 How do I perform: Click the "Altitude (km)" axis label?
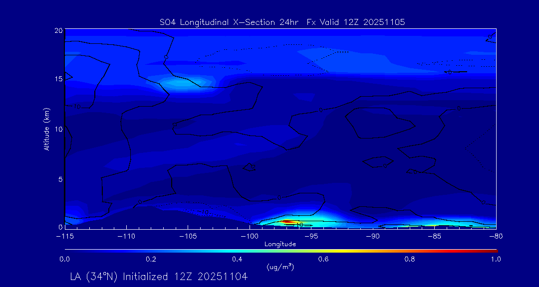click(x=46, y=129)
